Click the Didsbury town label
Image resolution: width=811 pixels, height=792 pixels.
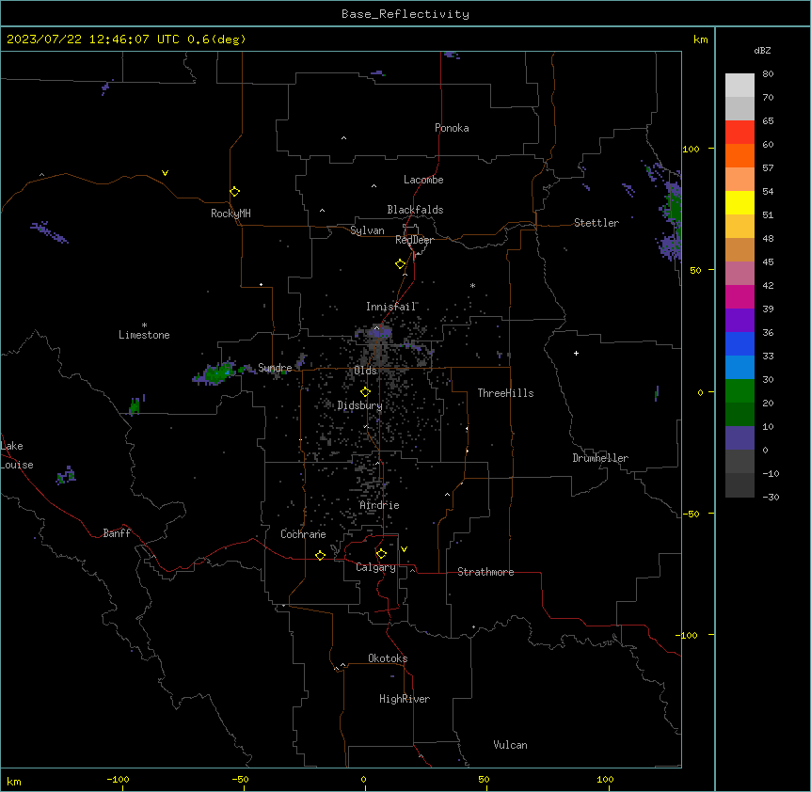click(x=360, y=405)
